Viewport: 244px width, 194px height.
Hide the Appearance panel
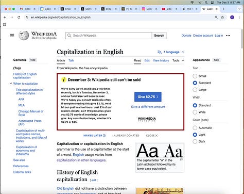coord(216,60)
